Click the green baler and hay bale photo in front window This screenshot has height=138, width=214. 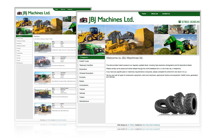pos(175,45)
